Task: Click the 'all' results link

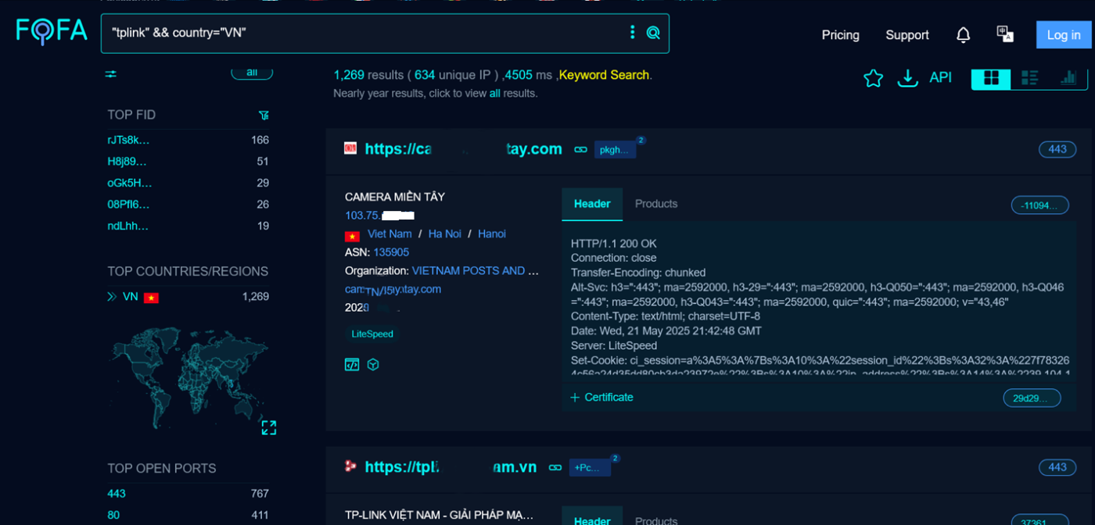Action: [494, 94]
